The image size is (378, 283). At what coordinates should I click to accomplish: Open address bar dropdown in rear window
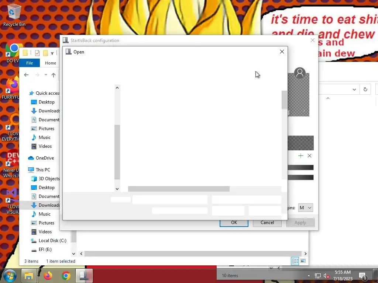tap(354, 90)
